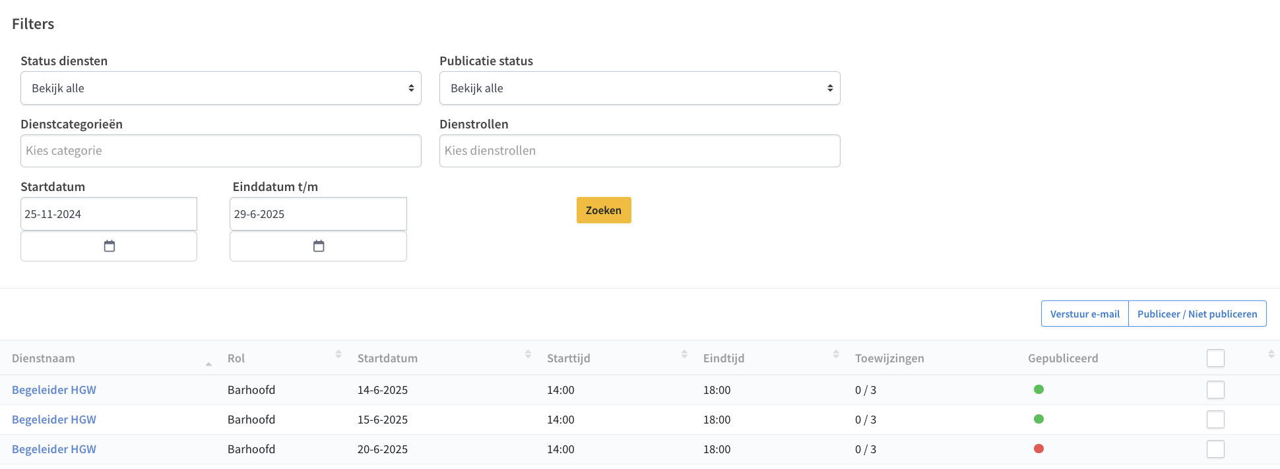Click end time 18:00 in 20-6-2025 row
Viewport: 1280px width, 469px height.
717,449
